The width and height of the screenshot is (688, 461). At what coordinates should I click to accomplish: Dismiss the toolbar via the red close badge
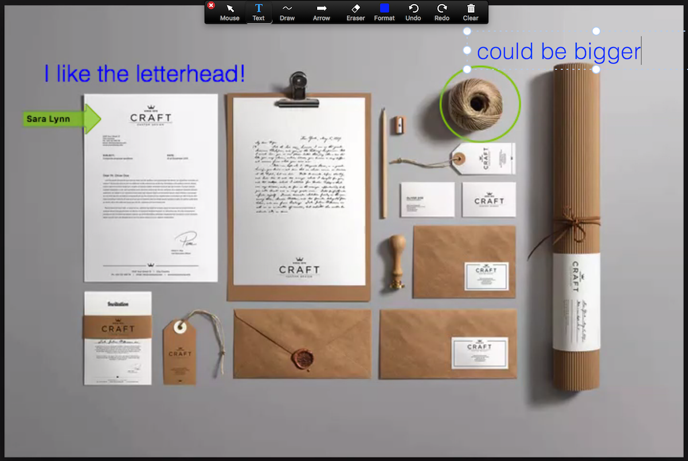click(x=211, y=5)
